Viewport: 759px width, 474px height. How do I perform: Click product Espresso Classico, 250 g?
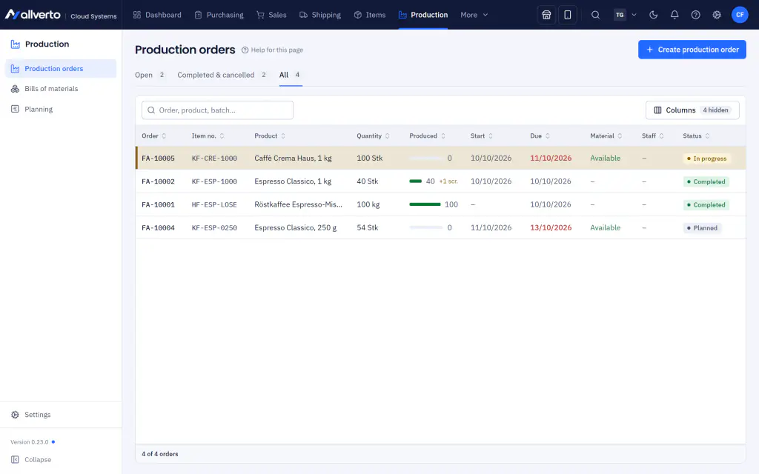[x=295, y=228]
